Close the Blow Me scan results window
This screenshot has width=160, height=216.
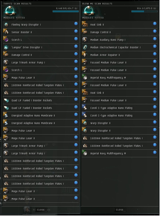tap(120, 210)
